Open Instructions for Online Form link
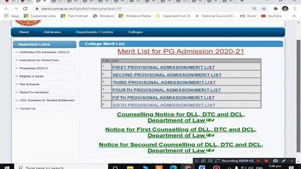 tap(39, 60)
